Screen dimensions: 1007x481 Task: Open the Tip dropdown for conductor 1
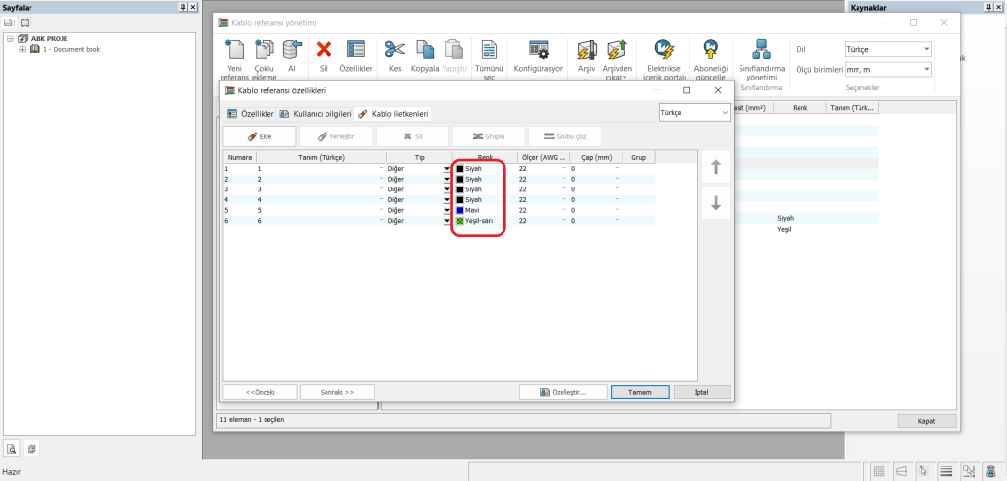click(446, 169)
